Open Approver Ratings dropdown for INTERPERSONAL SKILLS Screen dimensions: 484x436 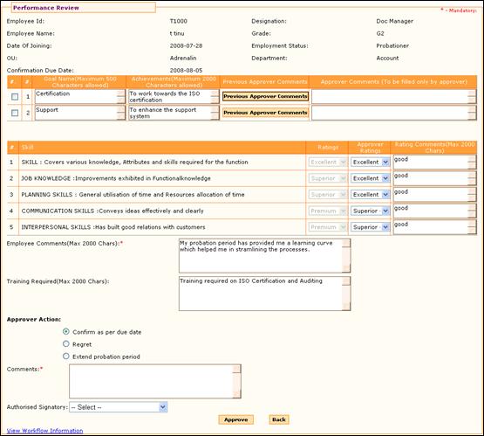(x=370, y=227)
